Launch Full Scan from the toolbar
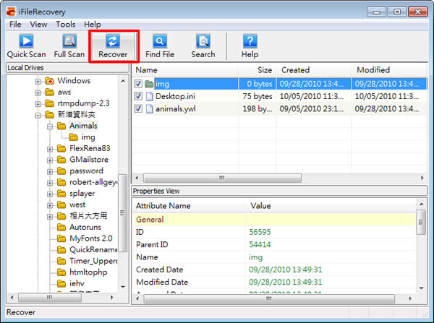 coord(69,46)
